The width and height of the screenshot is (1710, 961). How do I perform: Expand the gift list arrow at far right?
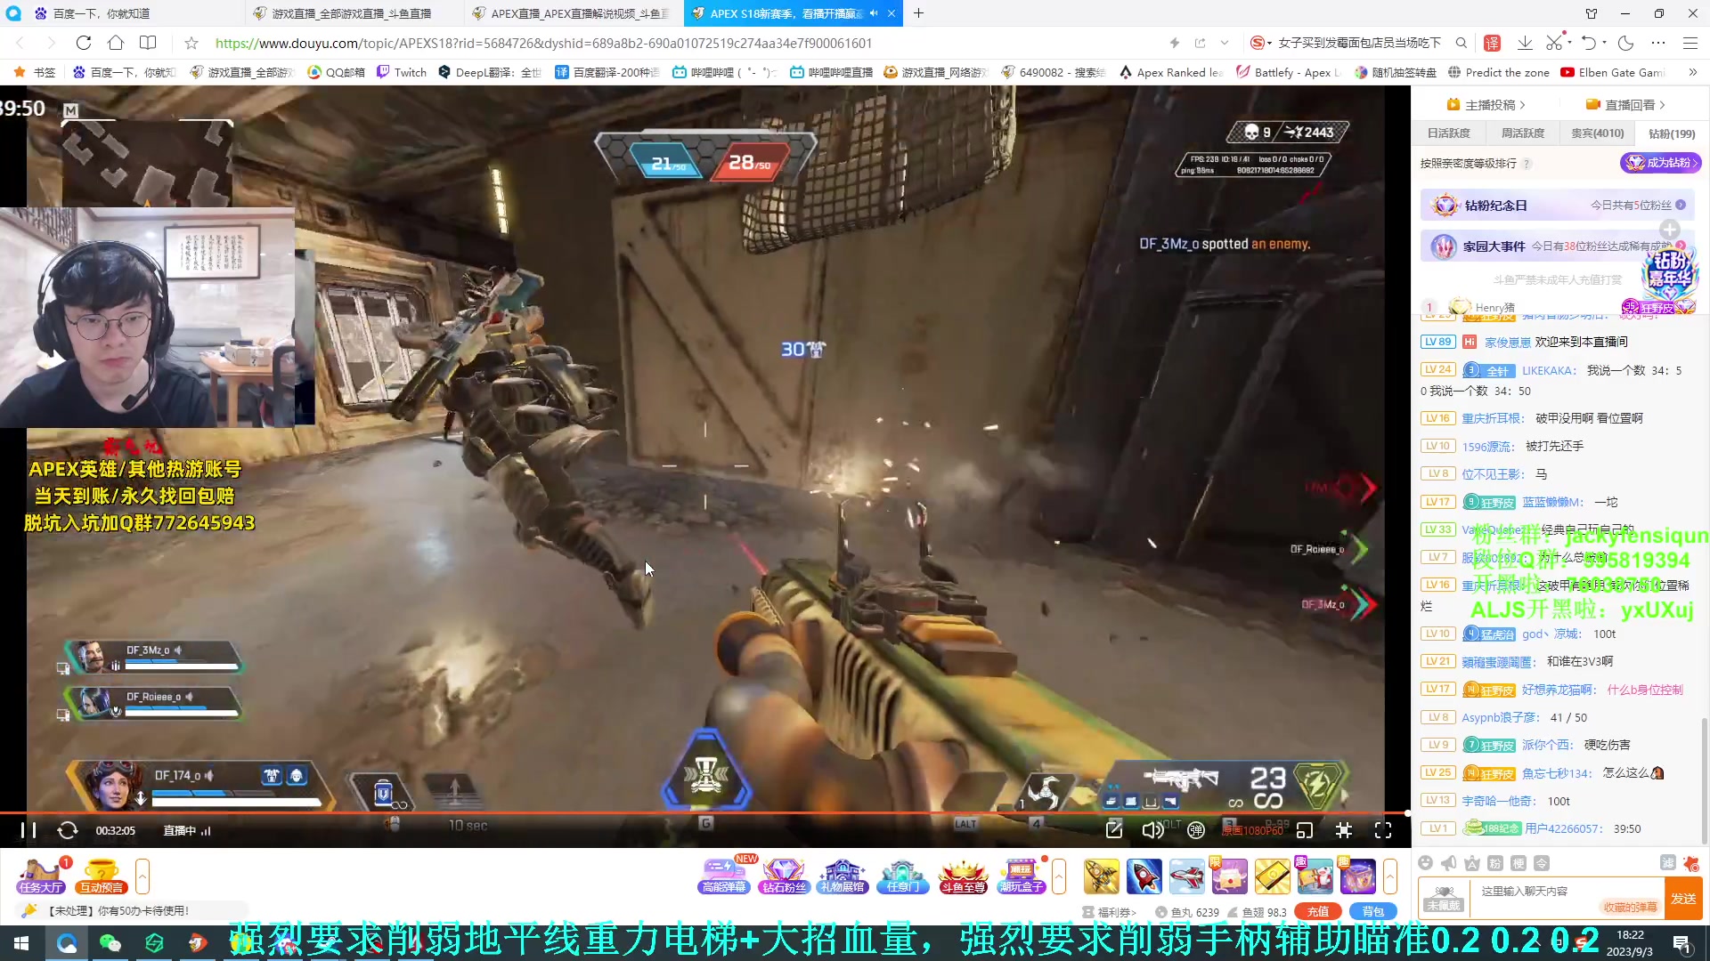click(x=1390, y=876)
